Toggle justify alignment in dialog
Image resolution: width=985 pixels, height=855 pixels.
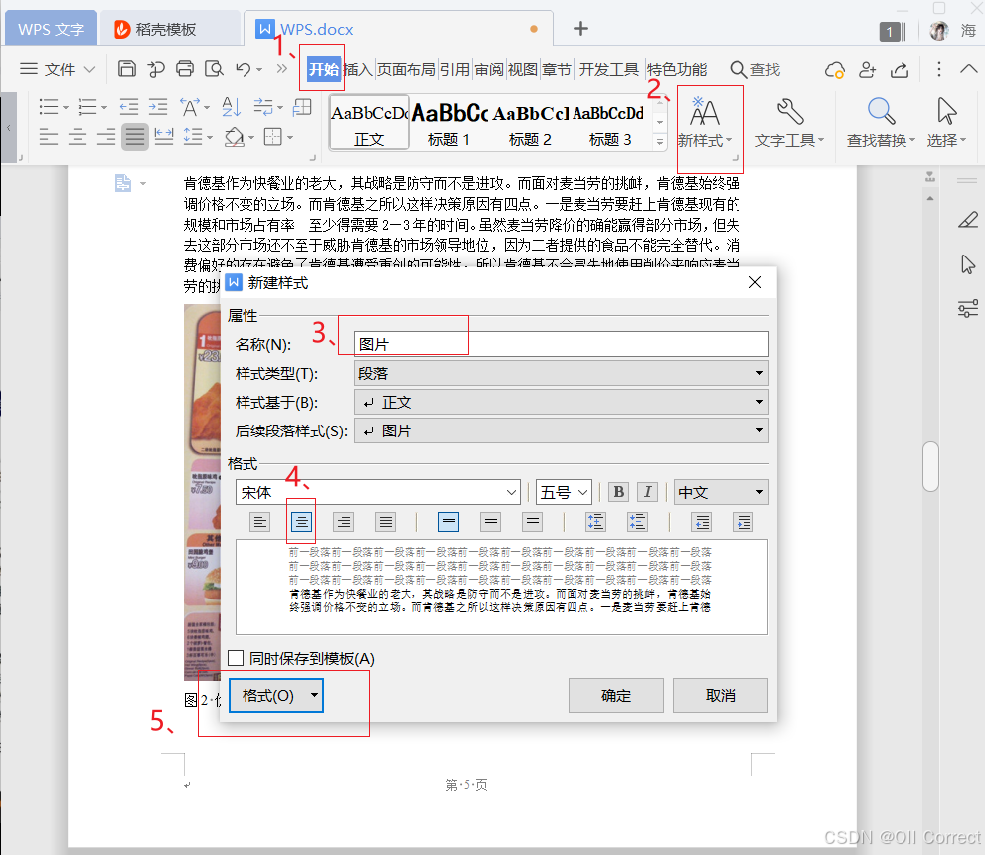385,521
